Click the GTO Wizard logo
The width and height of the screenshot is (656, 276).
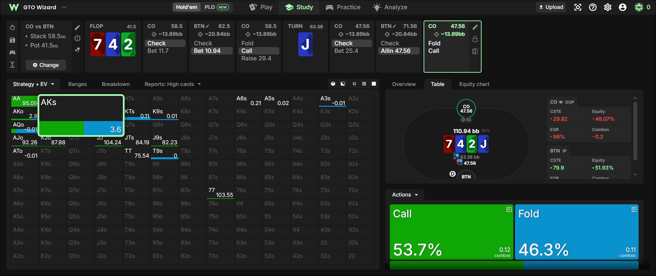click(x=14, y=7)
